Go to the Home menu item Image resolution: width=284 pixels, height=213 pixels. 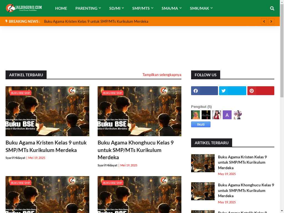(61, 8)
